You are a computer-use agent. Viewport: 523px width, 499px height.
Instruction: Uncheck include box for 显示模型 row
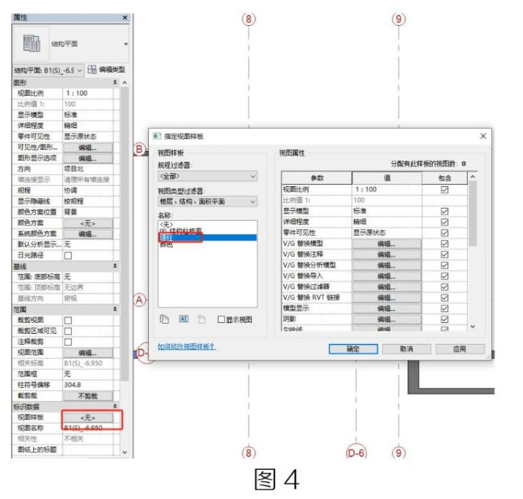coord(444,211)
